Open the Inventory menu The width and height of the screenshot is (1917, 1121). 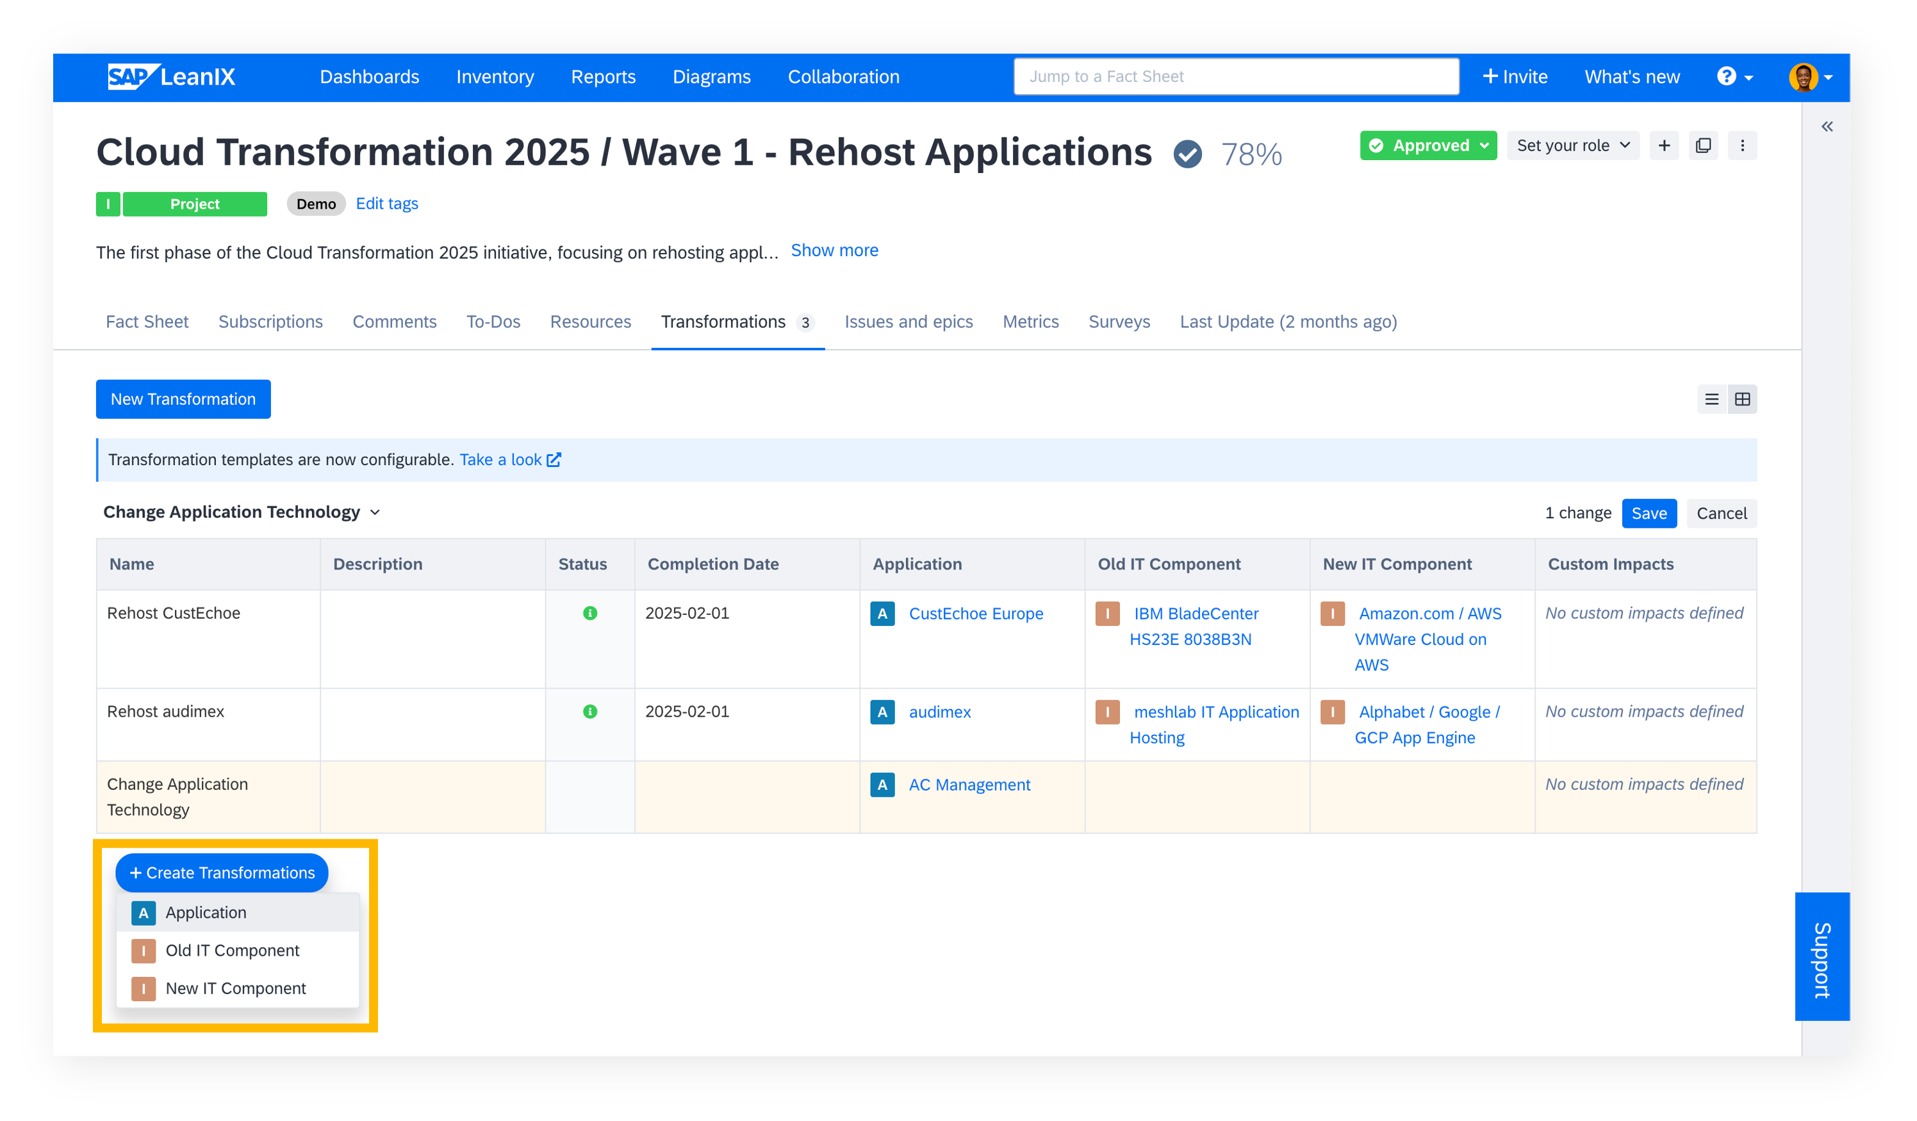[495, 77]
